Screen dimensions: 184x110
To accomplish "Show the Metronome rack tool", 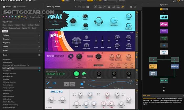I will (x=109, y=7).
